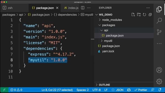Viewport: 165px width, 93px height.
Task: Open the Search view in activity bar
Action: click(x=159, y=20)
